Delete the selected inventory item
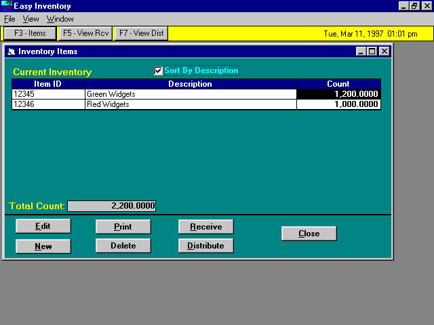 (123, 246)
